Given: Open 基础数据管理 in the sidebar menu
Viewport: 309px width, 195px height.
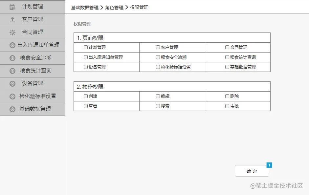Looking at the screenshot, I should tap(33, 109).
